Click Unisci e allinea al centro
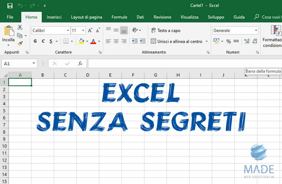The image size is (282, 184). tap(176, 41)
